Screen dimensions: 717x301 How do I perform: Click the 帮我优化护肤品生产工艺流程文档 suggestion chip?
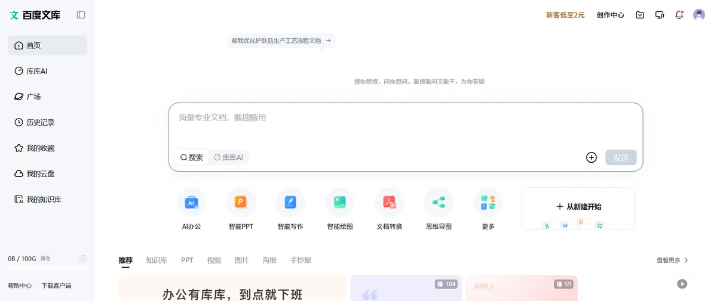pos(281,41)
